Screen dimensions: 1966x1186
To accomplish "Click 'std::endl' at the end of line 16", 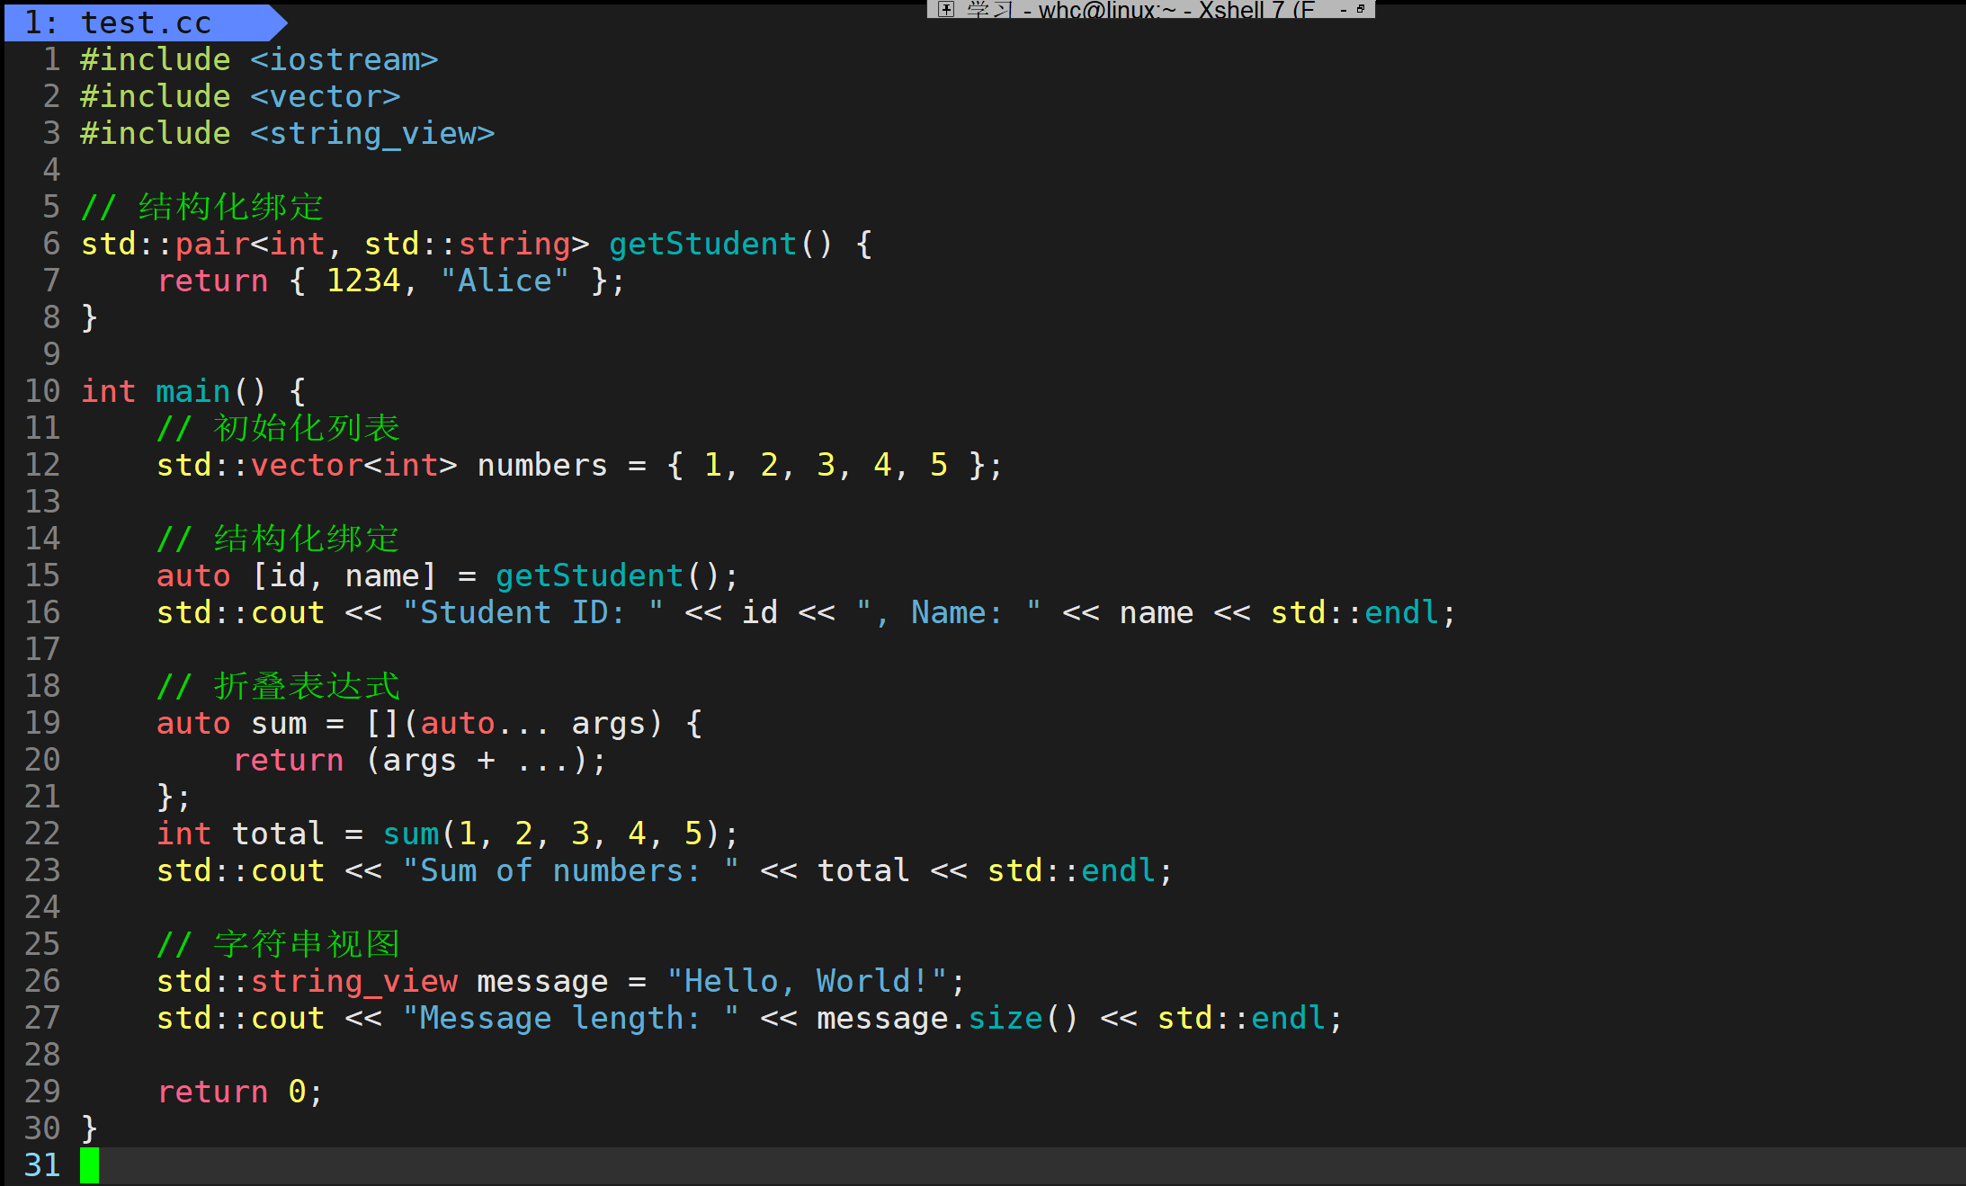I will [x=1355, y=612].
